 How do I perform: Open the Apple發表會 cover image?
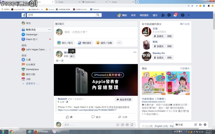[x=96, y=80]
